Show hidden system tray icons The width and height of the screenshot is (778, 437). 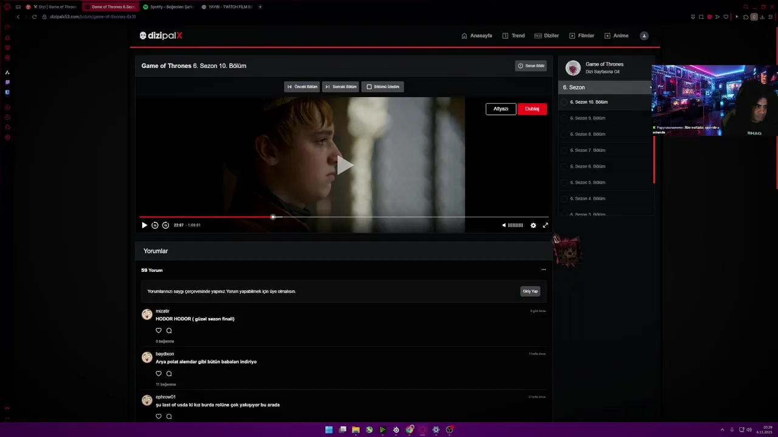coord(722,430)
